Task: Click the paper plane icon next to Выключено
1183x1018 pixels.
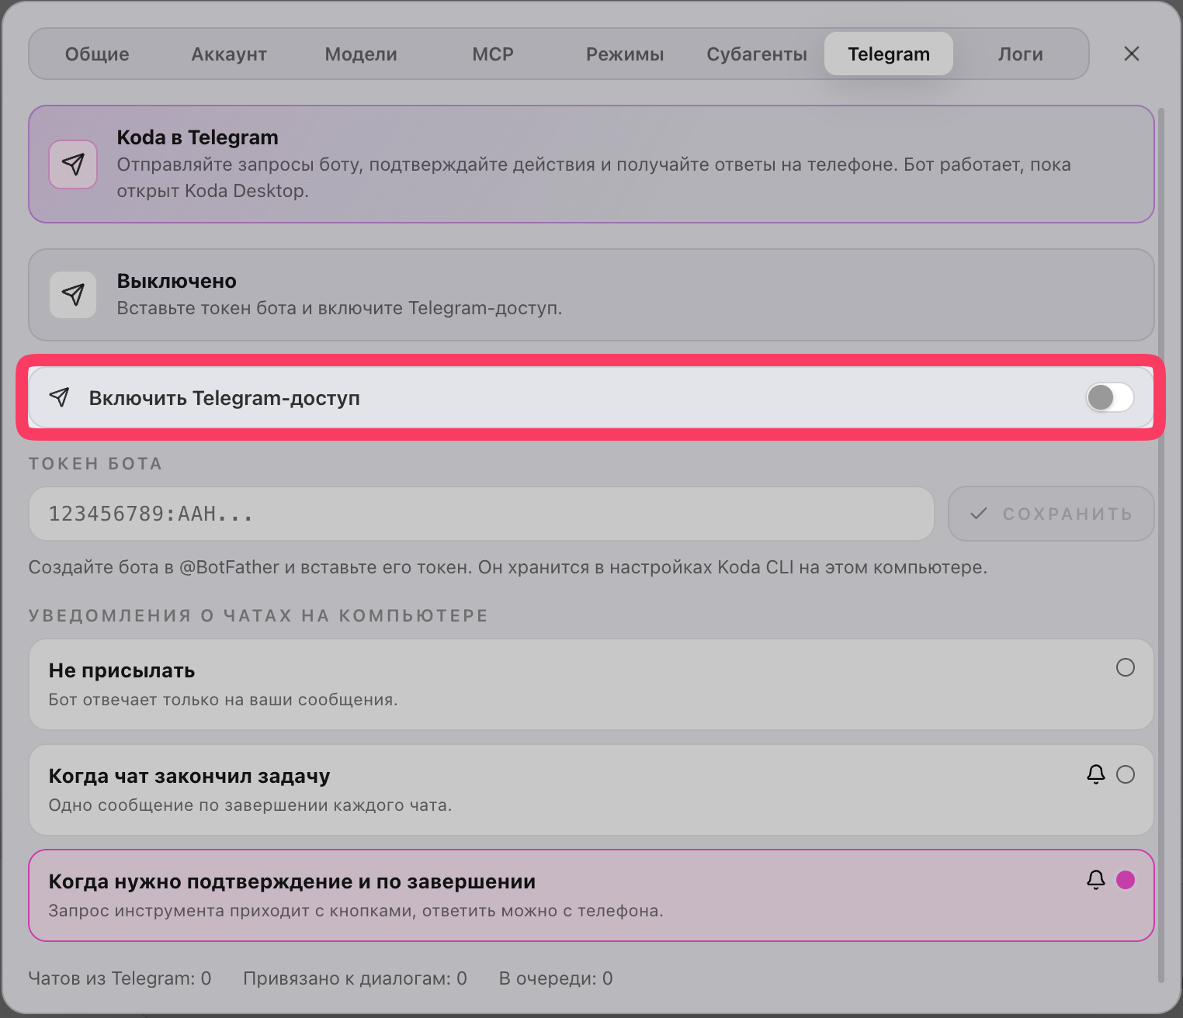Action: 73,295
